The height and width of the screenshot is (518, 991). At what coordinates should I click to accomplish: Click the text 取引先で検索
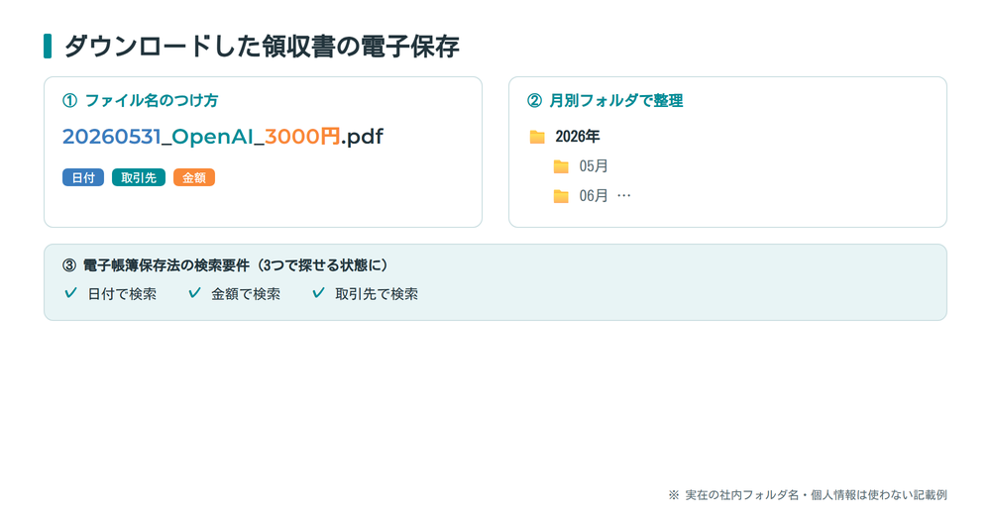coord(377,294)
